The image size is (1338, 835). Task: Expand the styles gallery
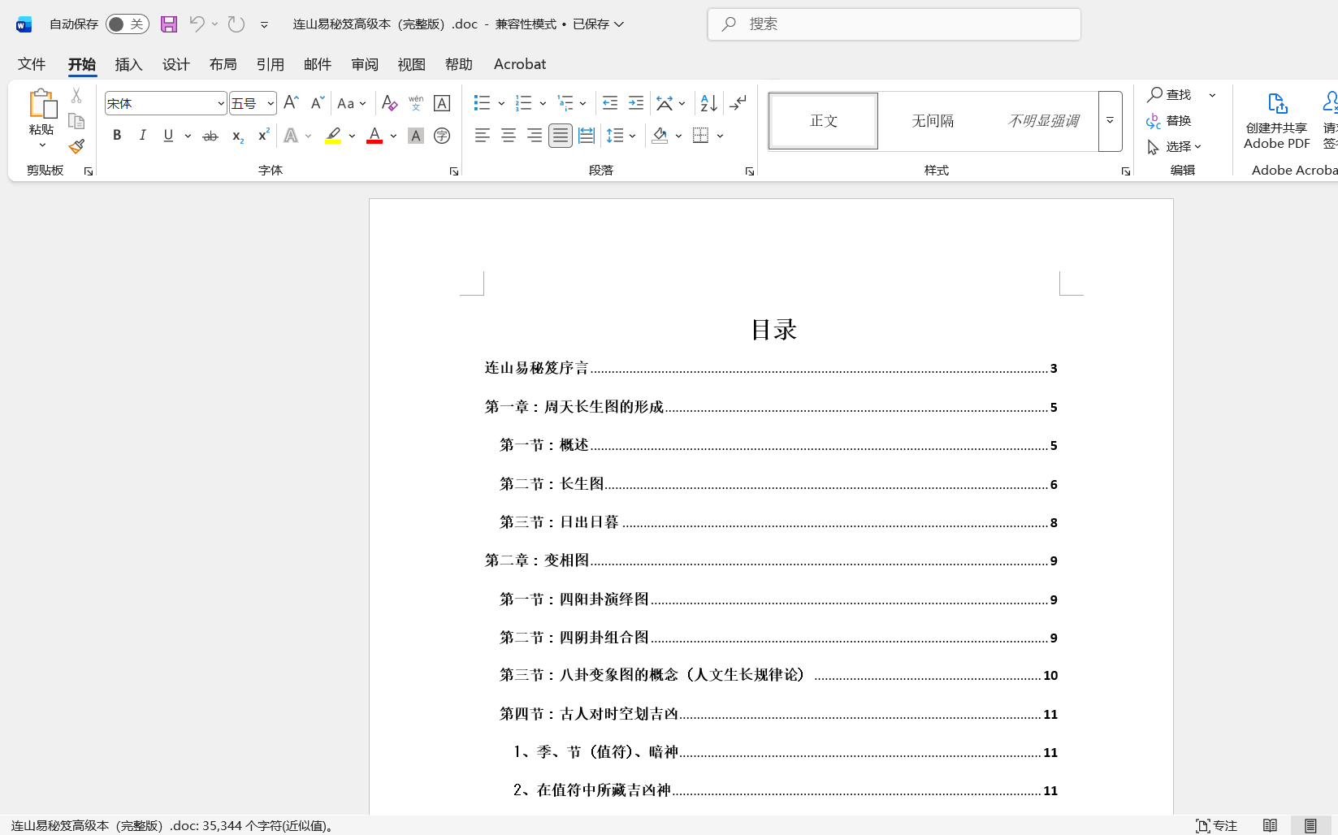tap(1110, 121)
